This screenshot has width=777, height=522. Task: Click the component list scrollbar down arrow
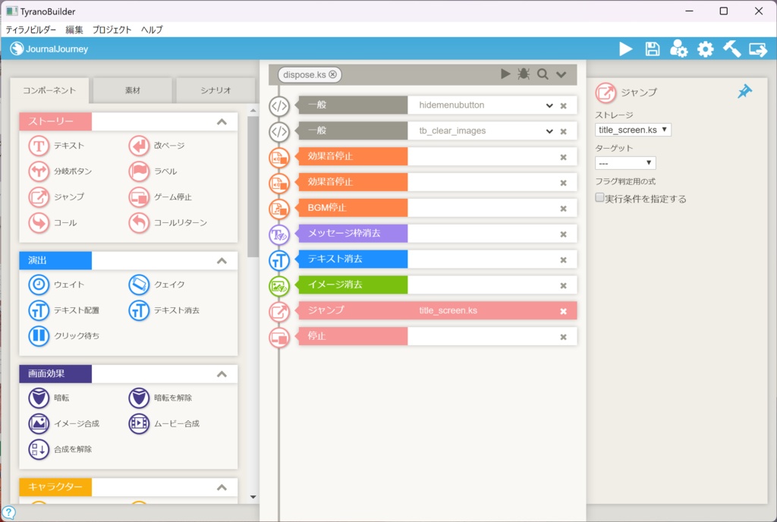253,497
